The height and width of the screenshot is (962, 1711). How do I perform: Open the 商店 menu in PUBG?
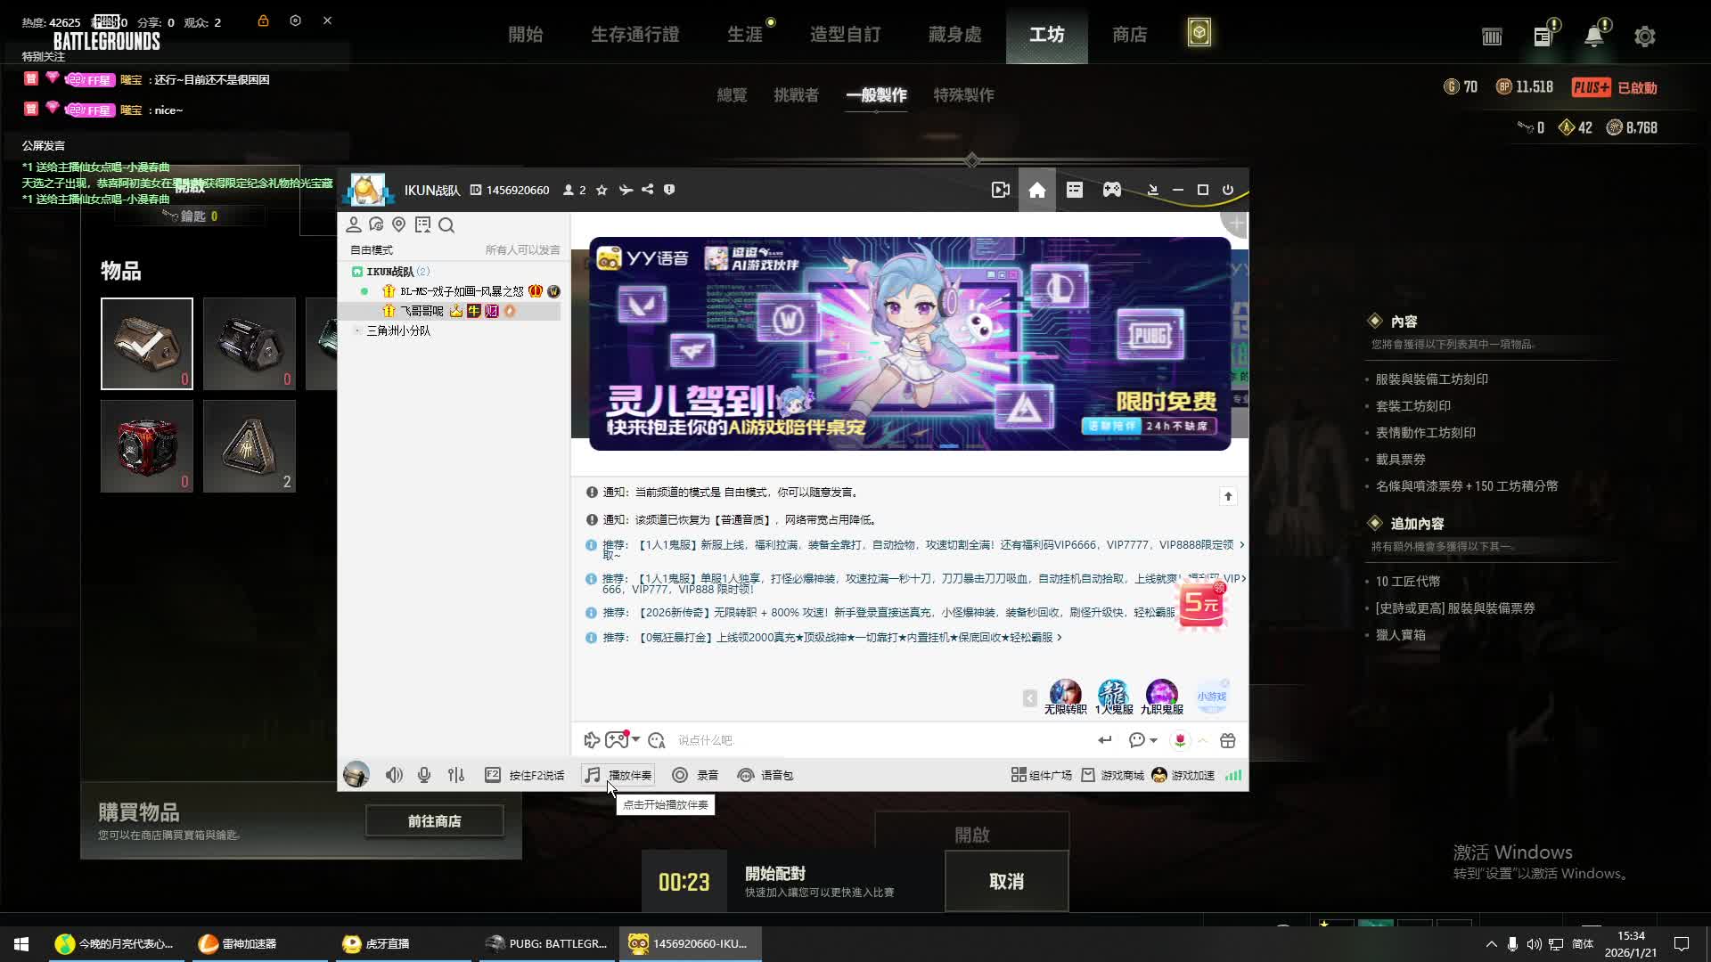[x=1129, y=34]
